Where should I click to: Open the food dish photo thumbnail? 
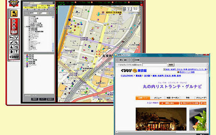tap(198, 119)
